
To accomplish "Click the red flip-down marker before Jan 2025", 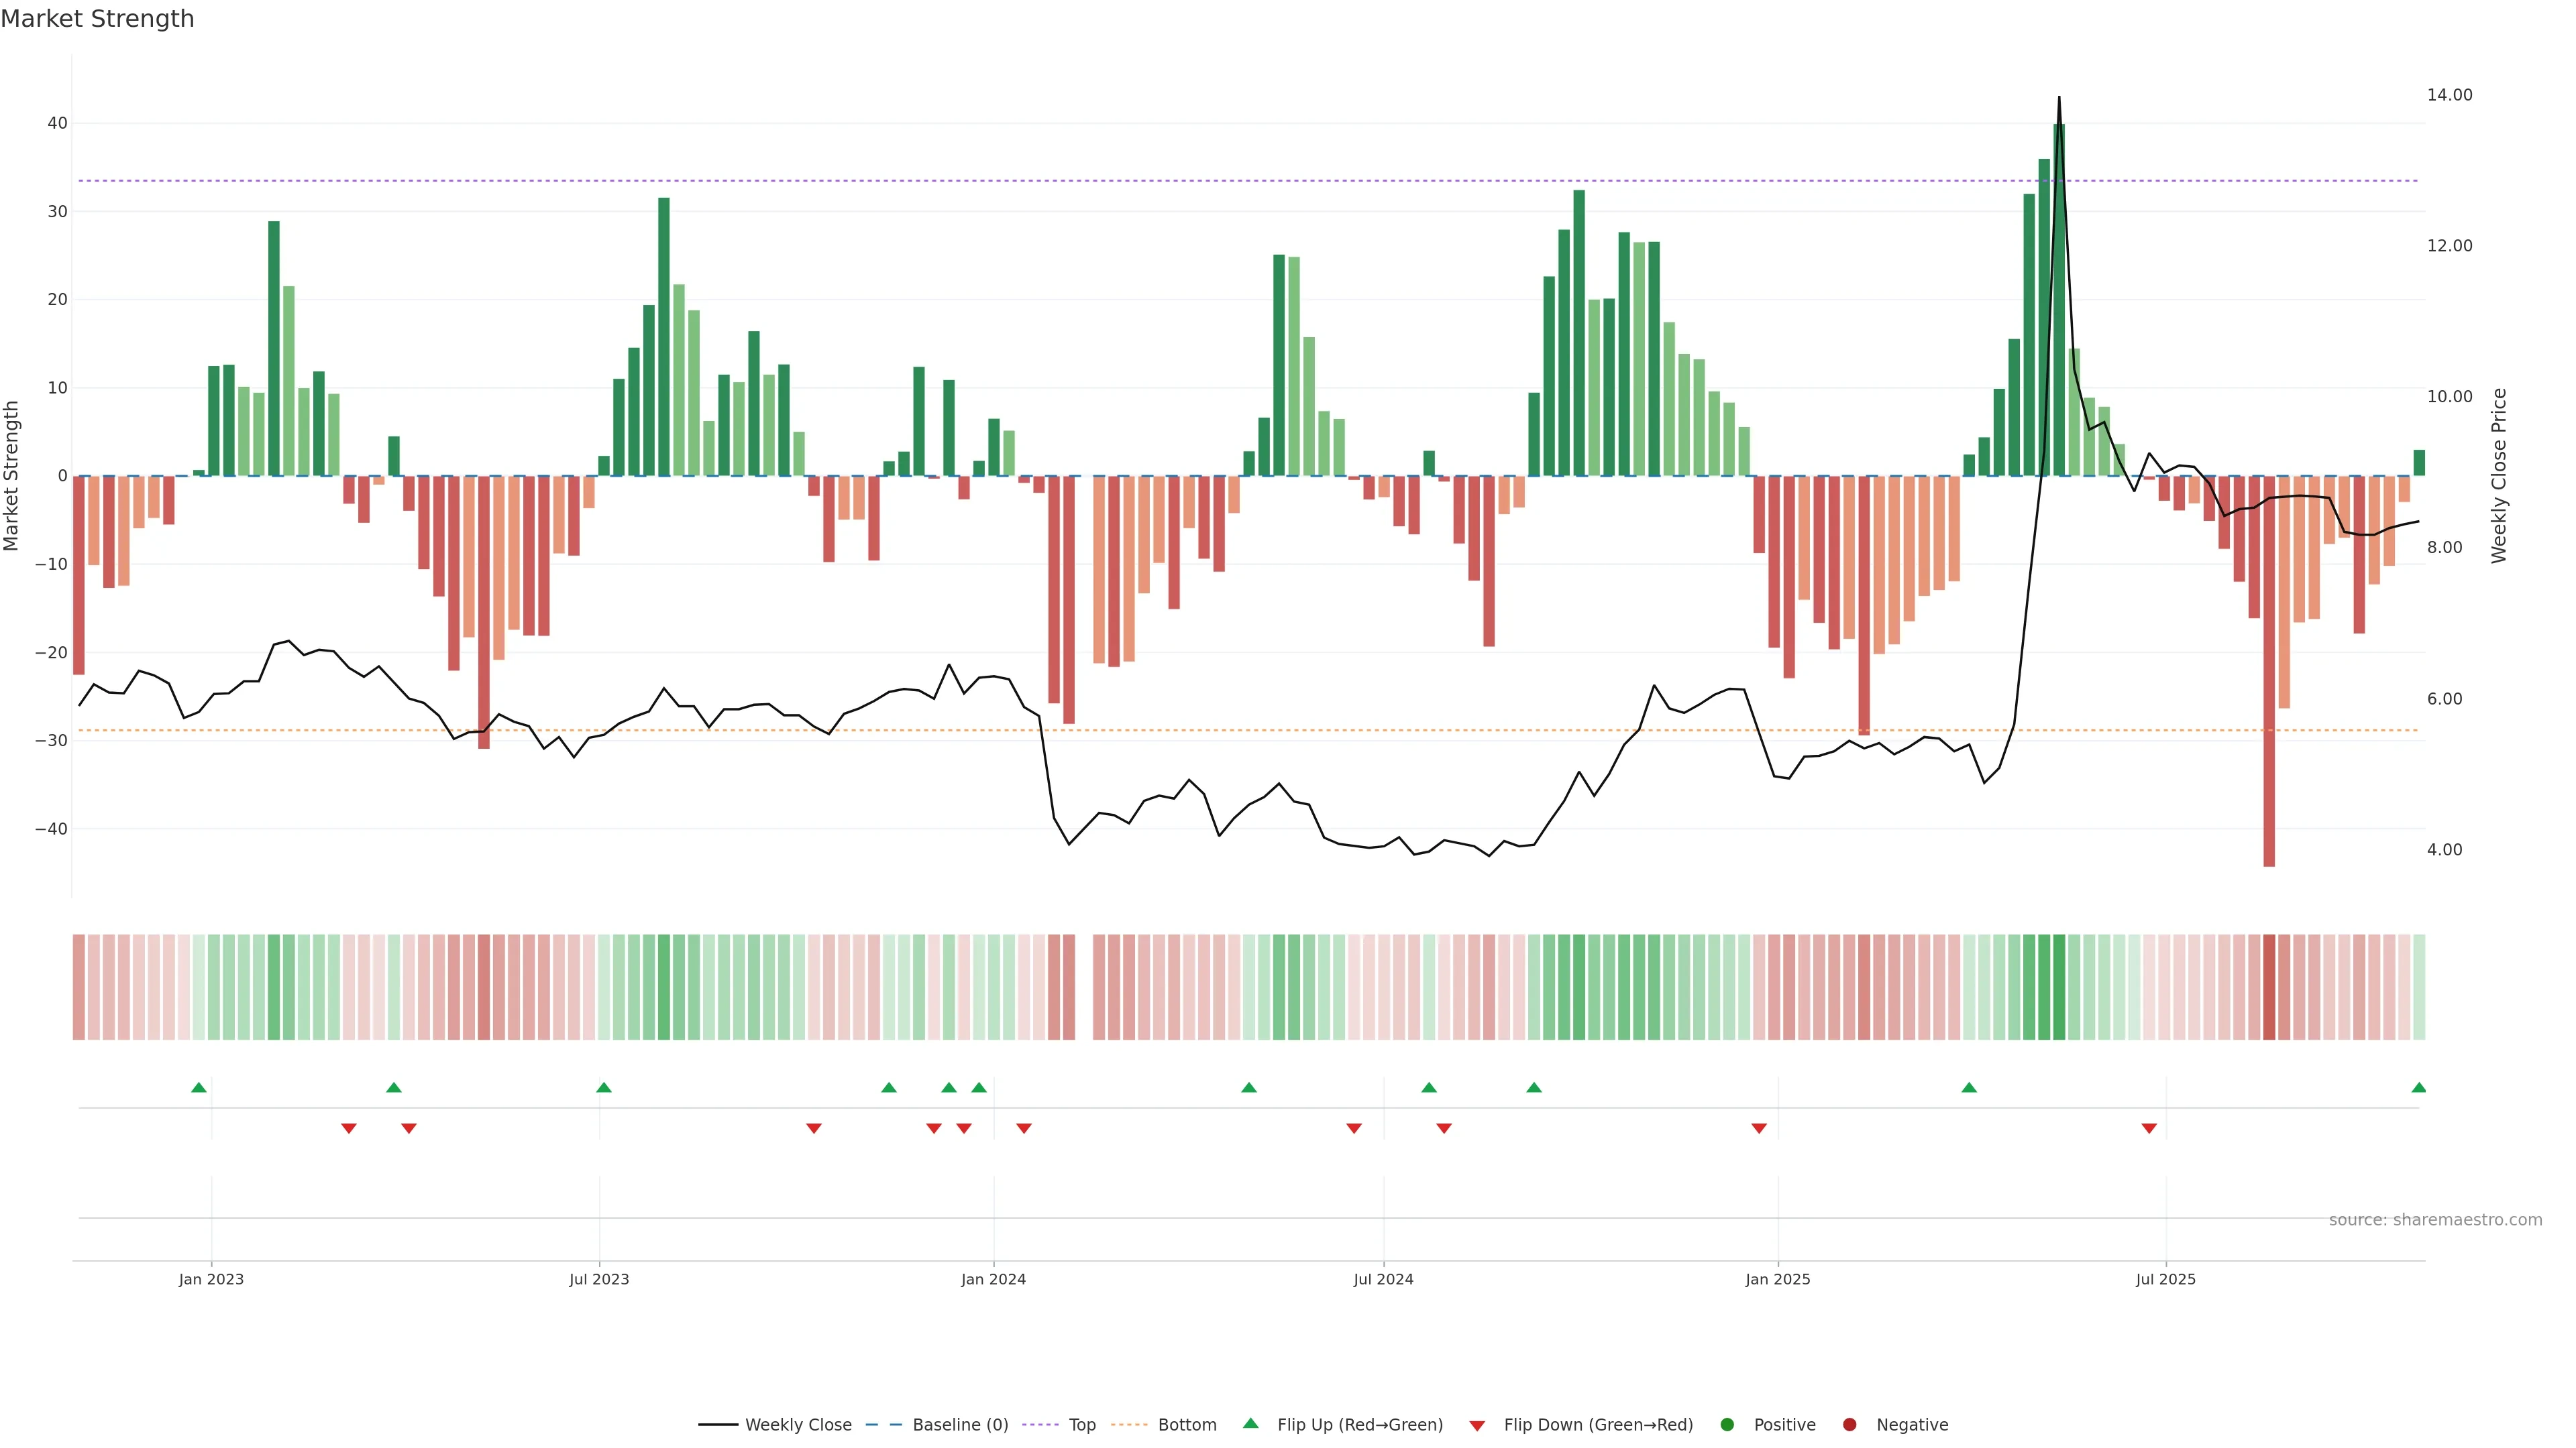I will [x=1759, y=1128].
